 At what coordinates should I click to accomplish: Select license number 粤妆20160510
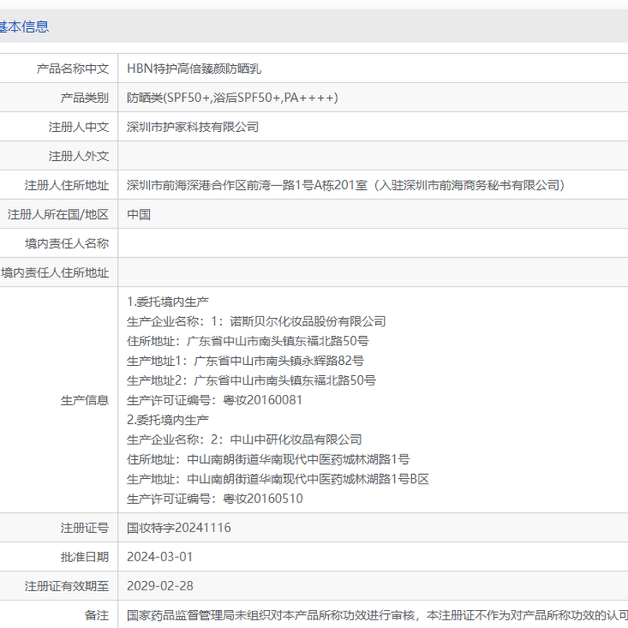pyautogui.click(x=263, y=498)
